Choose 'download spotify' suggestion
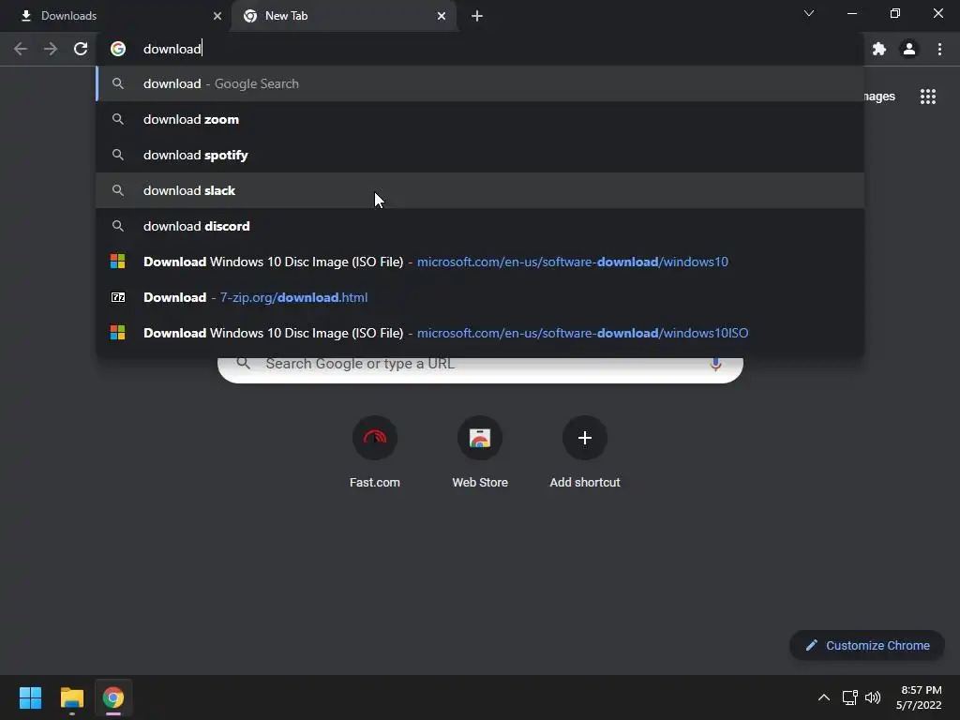This screenshot has width=960, height=720. (x=480, y=155)
